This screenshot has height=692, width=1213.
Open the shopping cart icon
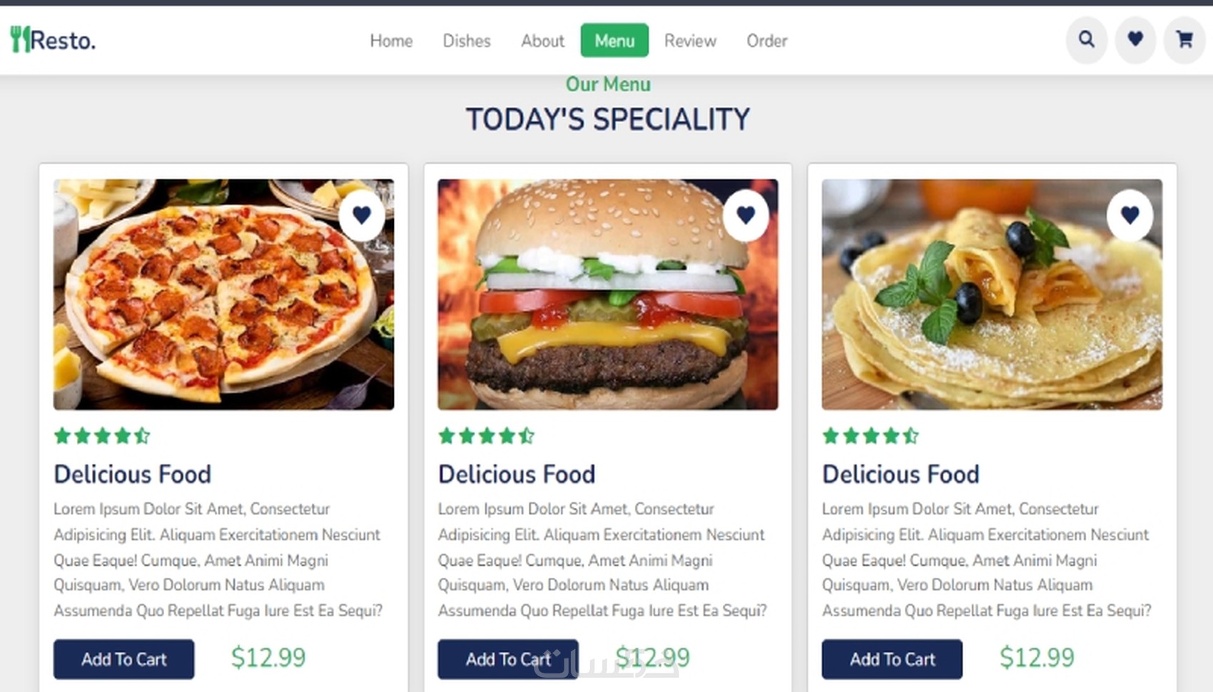(1184, 40)
